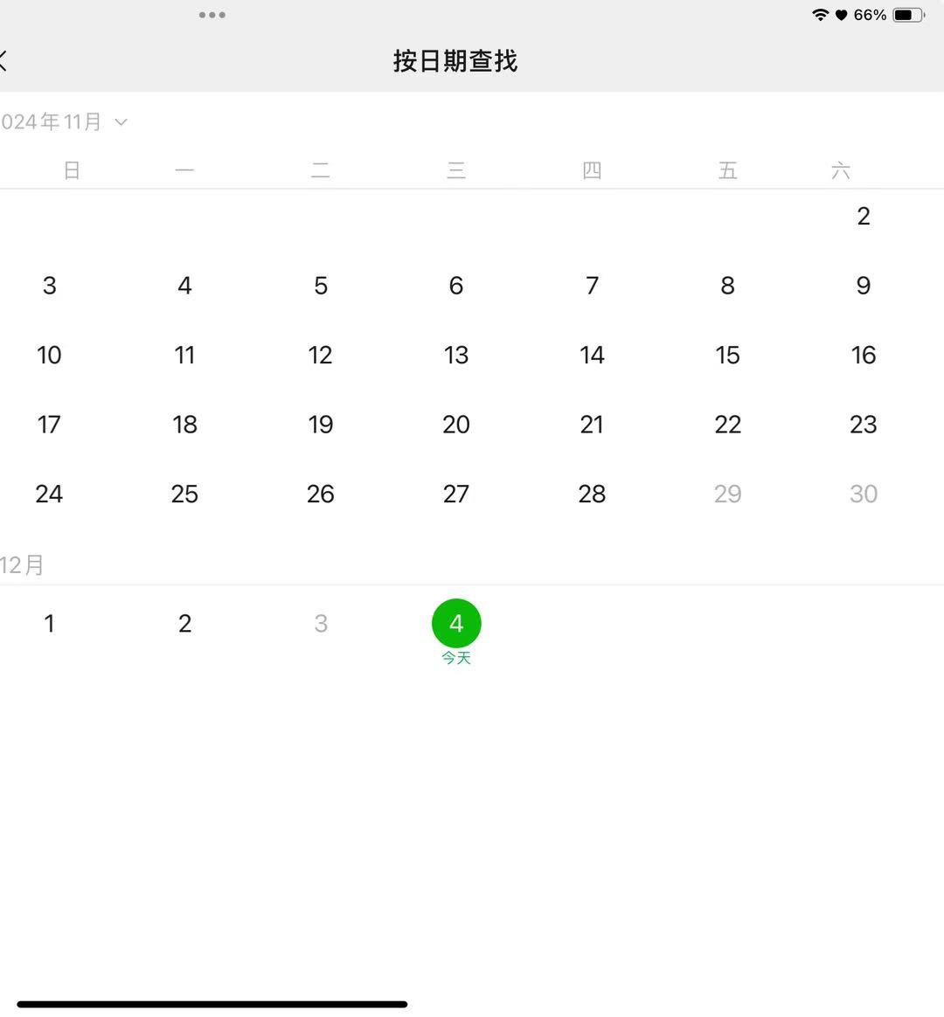Image resolution: width=944 pixels, height=1017 pixels.
Task: Select December 2
Action: point(185,623)
